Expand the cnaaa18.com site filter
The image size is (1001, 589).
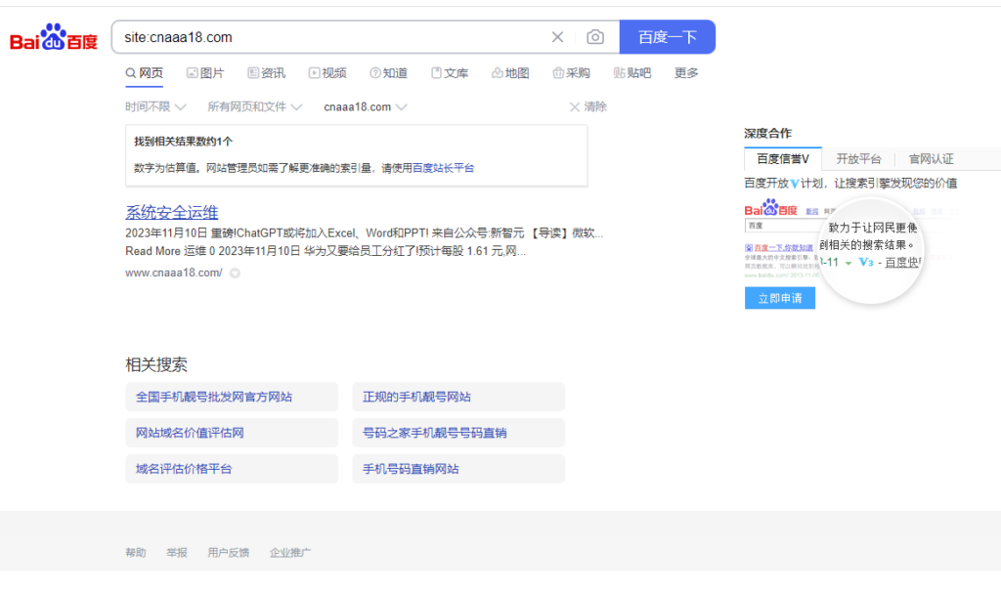pos(365,107)
